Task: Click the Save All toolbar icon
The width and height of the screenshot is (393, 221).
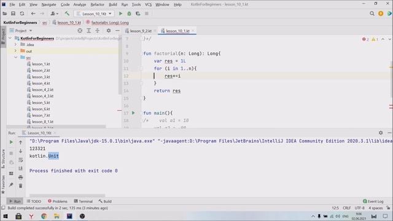Action: pos(13,14)
